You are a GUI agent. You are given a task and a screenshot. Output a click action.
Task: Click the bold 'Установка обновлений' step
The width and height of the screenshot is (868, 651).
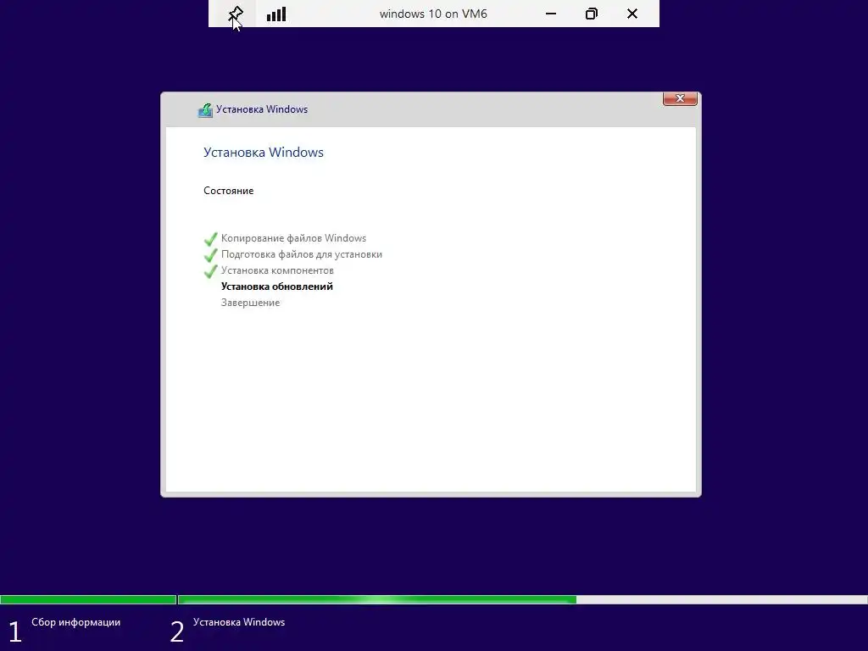(x=277, y=287)
